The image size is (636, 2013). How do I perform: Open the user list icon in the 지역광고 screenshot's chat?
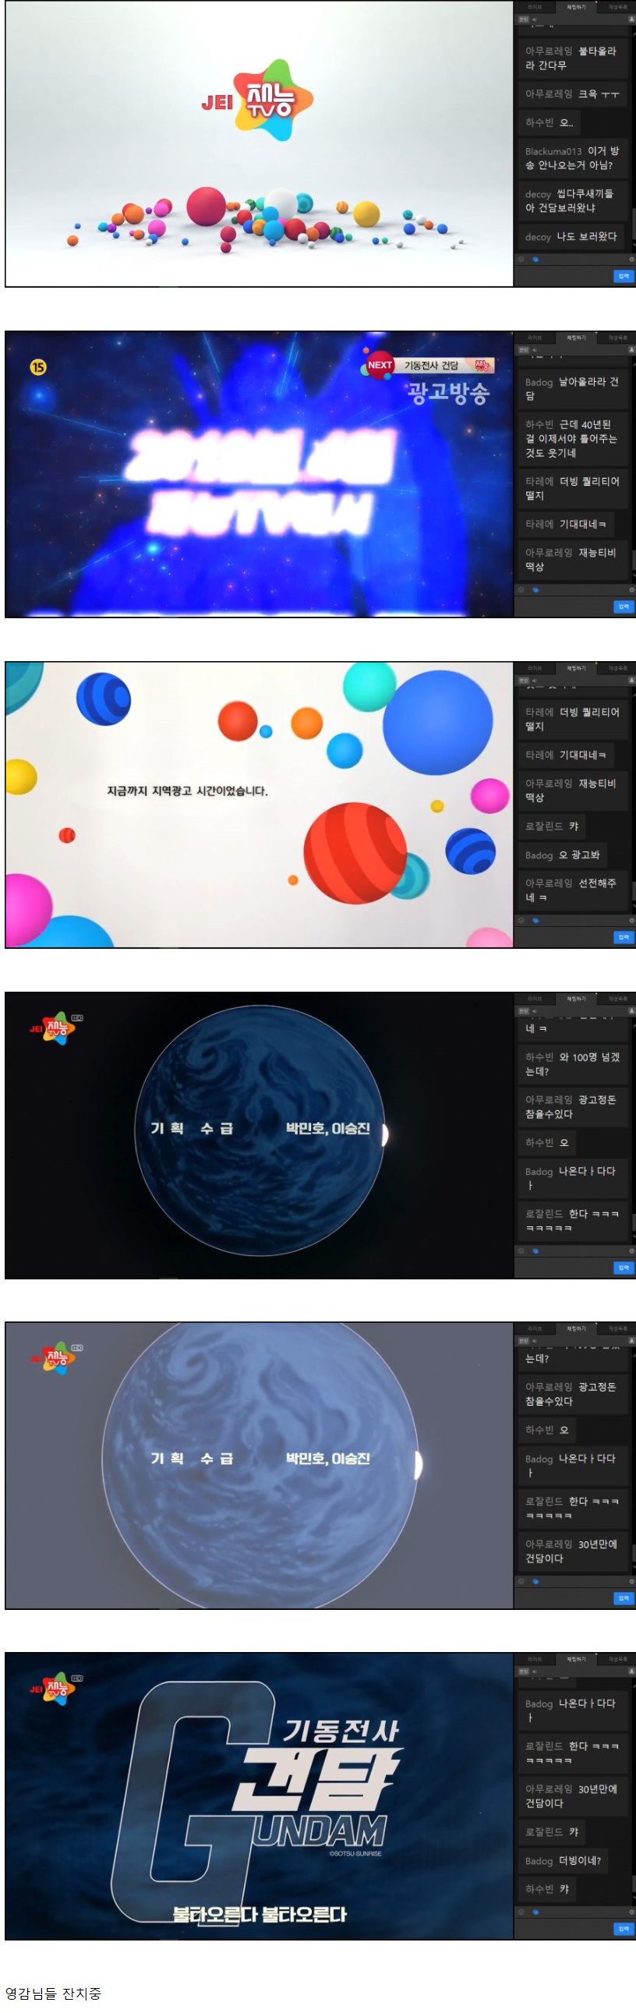point(631,680)
